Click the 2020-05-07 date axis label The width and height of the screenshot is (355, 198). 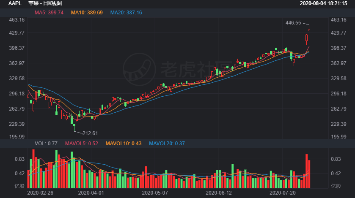(155, 193)
